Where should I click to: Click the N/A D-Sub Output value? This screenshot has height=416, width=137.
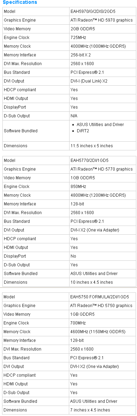[x=74, y=116]
